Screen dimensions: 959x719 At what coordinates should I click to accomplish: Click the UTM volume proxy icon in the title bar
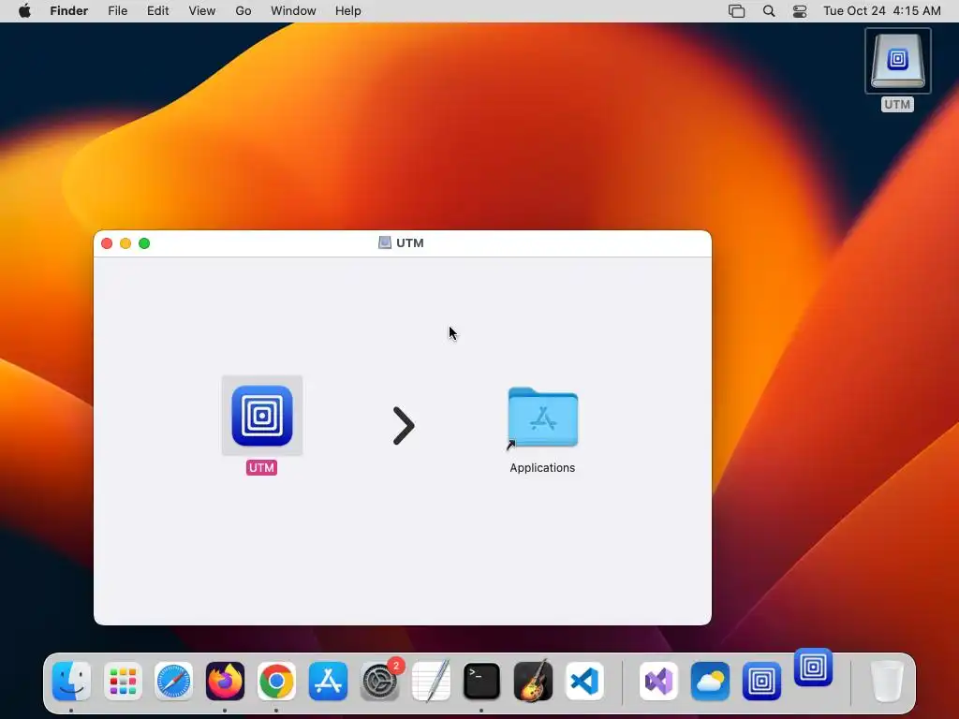click(x=385, y=242)
